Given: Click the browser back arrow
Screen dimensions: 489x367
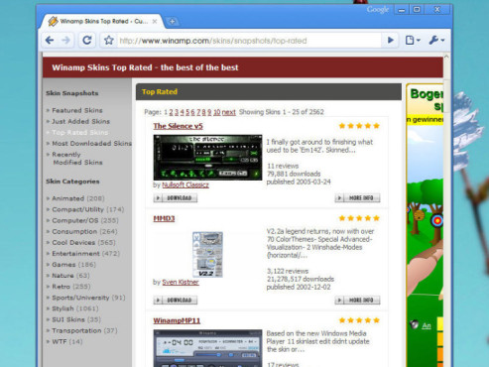Looking at the screenshot, I should click(50, 41).
